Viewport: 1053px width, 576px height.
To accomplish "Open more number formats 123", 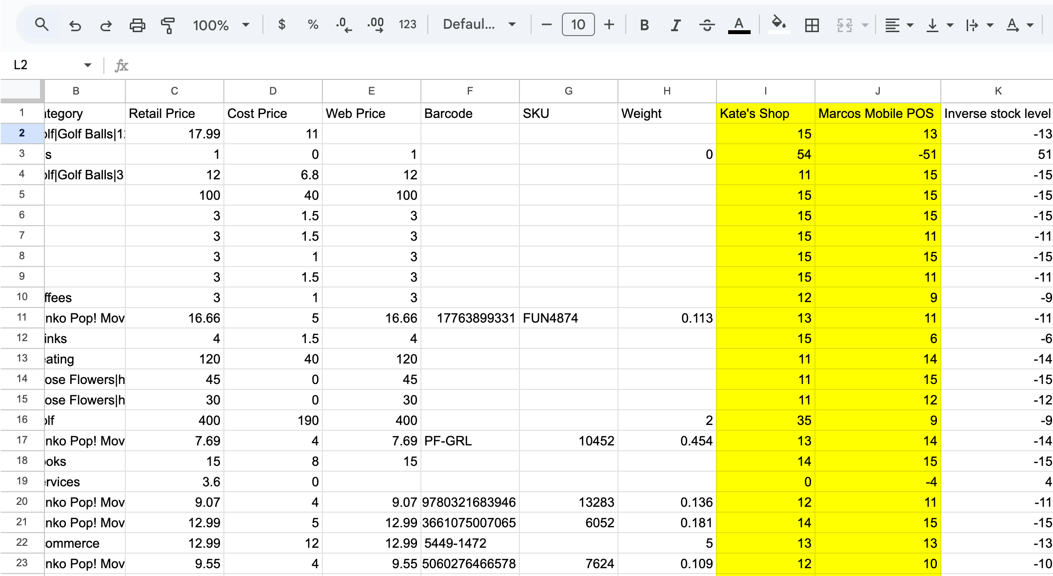I will point(407,24).
